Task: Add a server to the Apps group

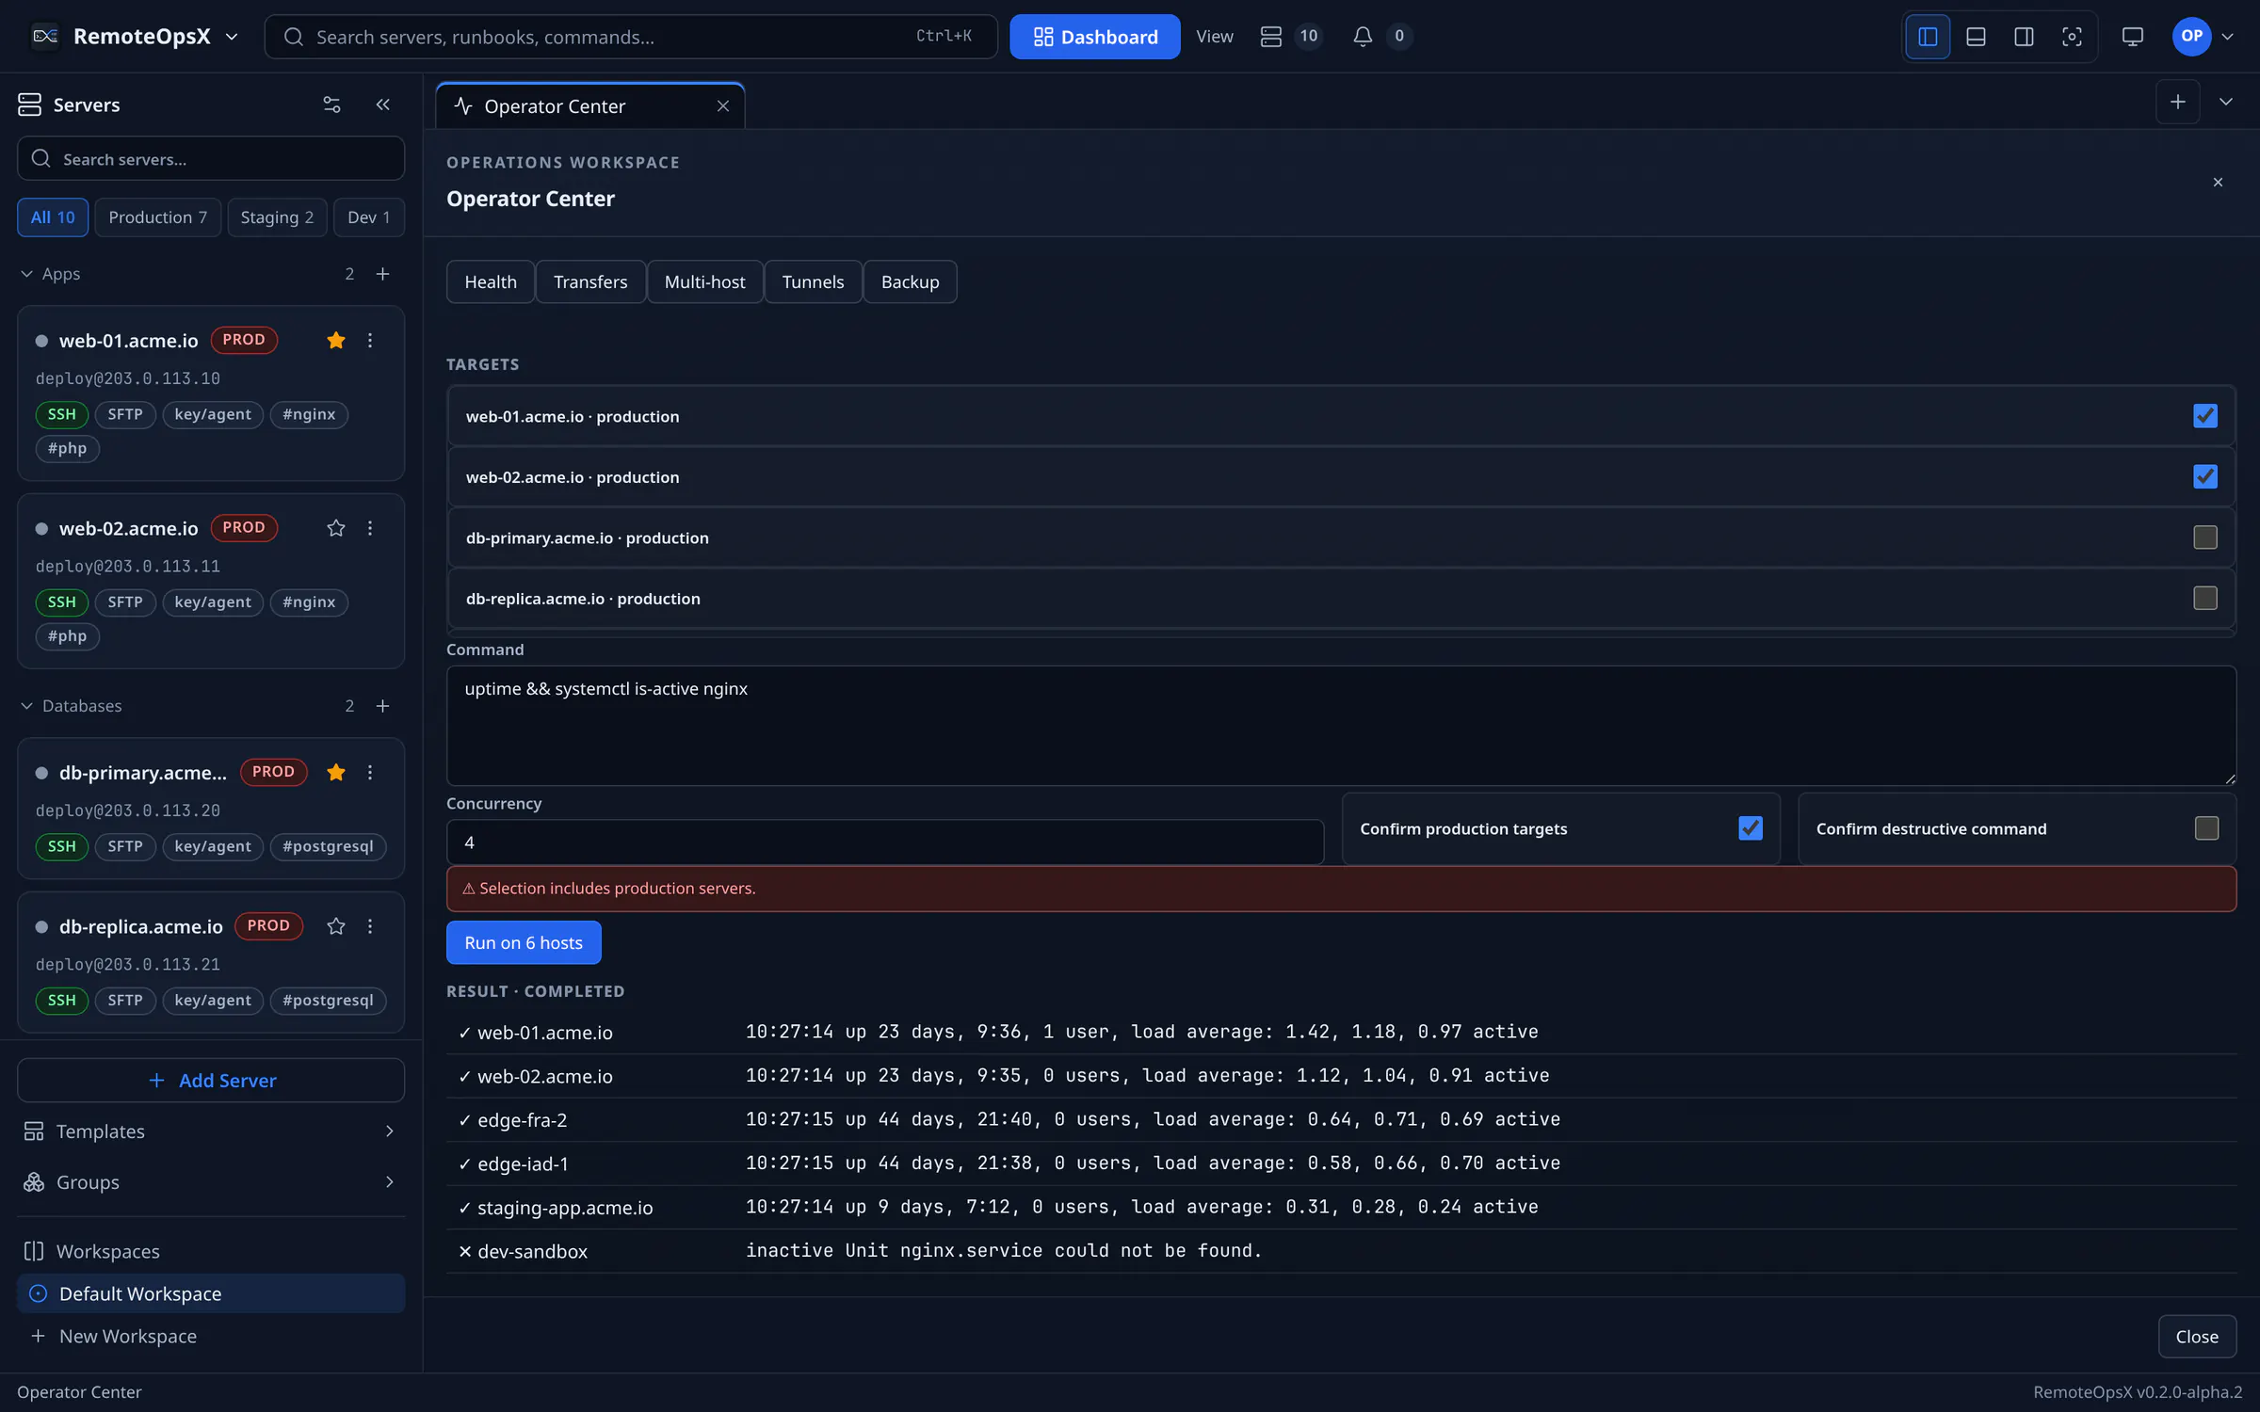Action: coord(382,274)
